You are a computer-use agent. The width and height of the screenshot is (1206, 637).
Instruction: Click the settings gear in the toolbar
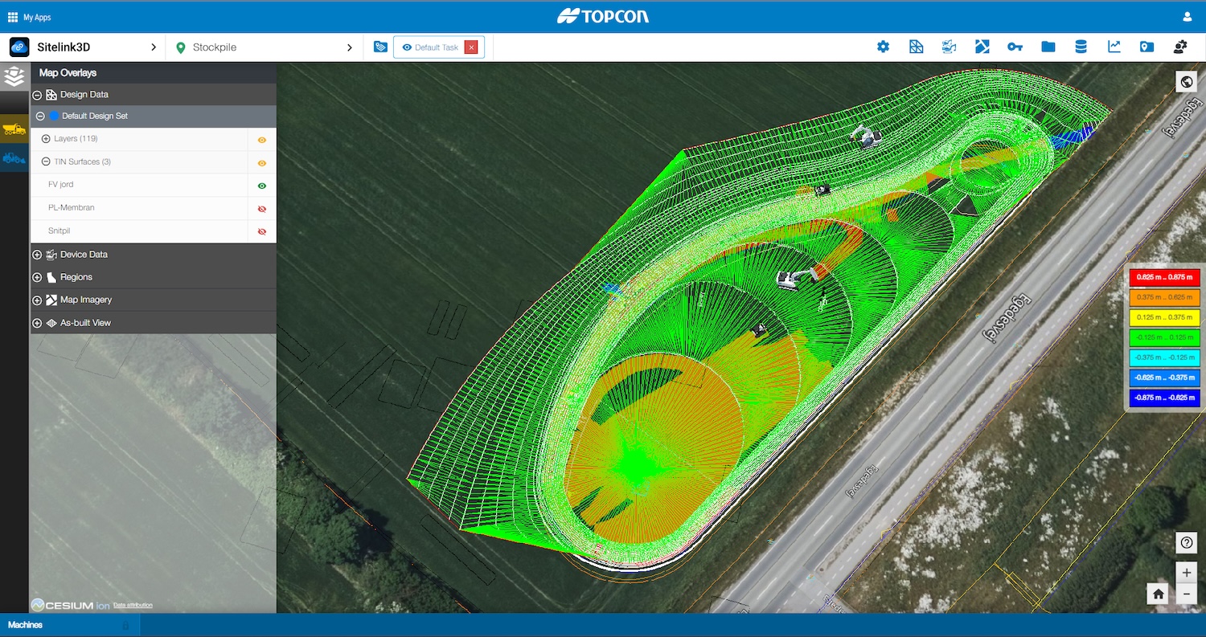click(x=883, y=47)
